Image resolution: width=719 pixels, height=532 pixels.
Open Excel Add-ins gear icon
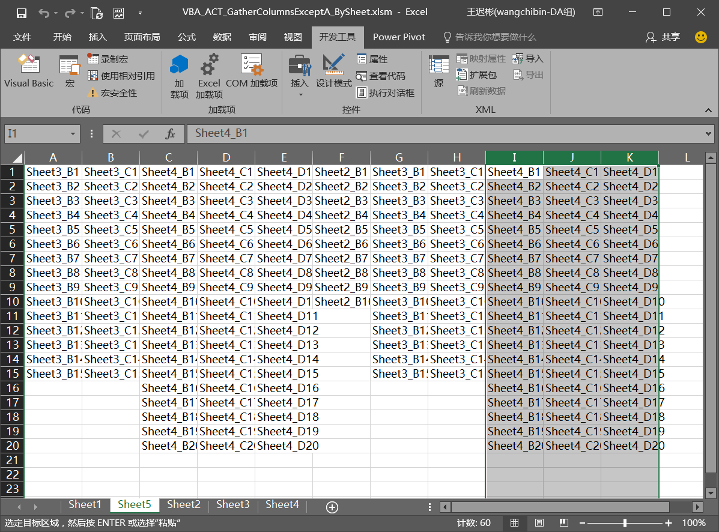point(209,76)
